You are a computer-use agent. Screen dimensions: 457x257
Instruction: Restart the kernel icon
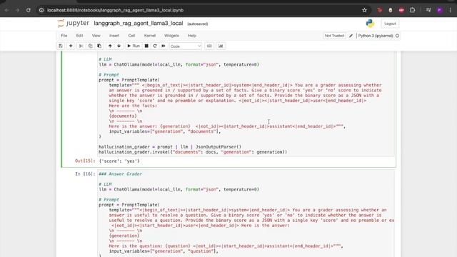point(155,46)
